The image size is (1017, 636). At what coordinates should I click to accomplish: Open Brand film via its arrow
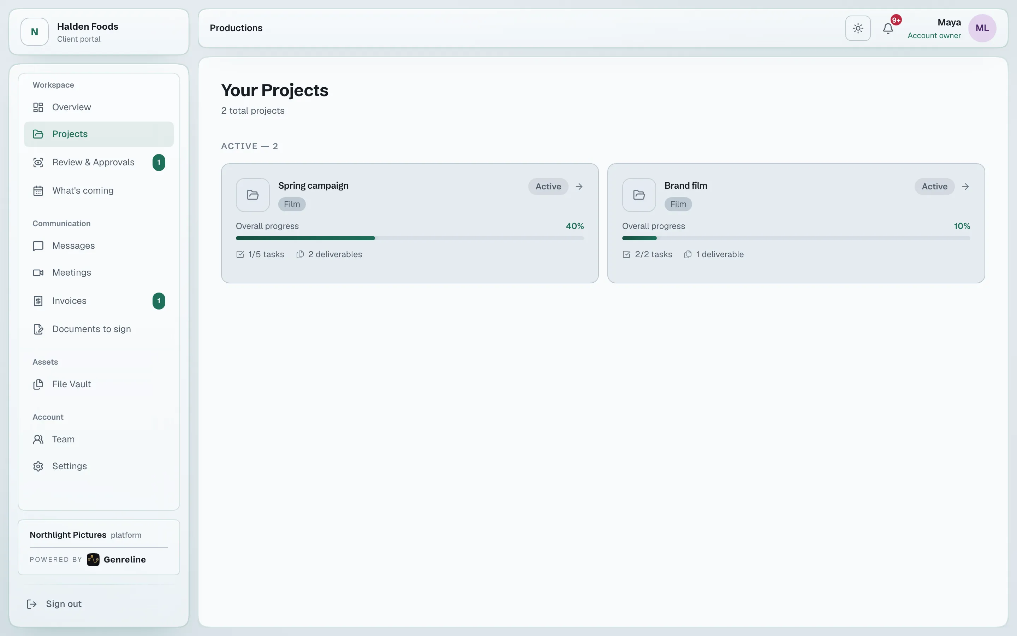point(965,186)
